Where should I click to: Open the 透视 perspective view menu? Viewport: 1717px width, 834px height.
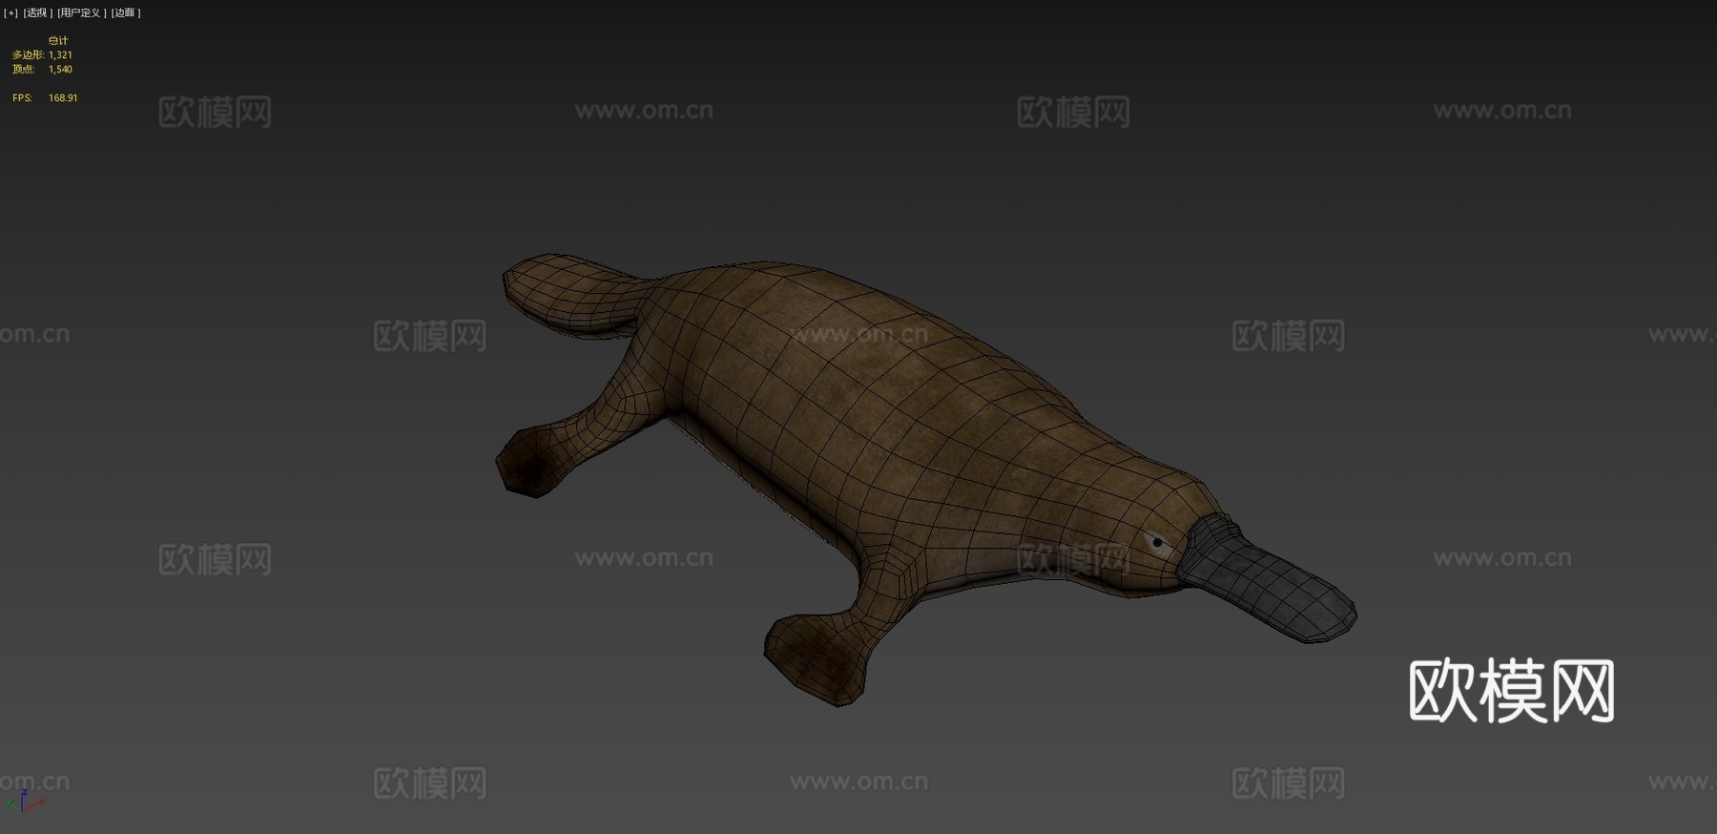coord(38,12)
